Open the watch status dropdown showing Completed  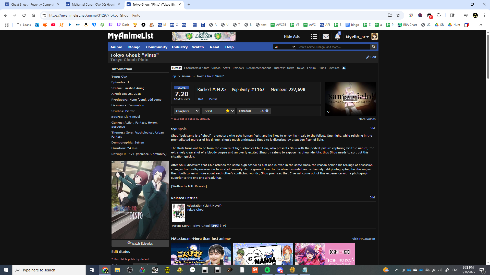point(187,111)
